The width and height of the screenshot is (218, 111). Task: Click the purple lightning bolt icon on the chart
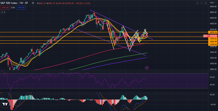click(147, 68)
